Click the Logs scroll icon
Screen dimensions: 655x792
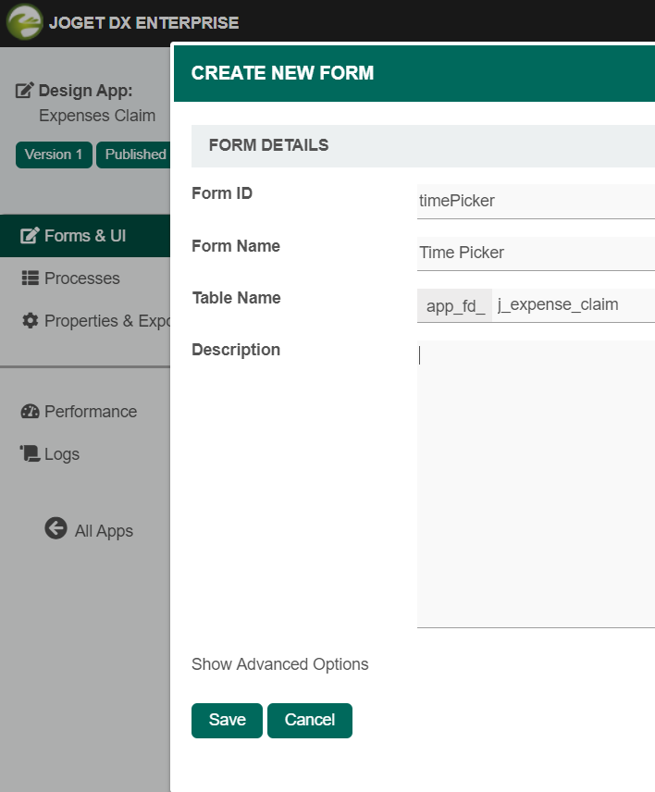coord(30,453)
